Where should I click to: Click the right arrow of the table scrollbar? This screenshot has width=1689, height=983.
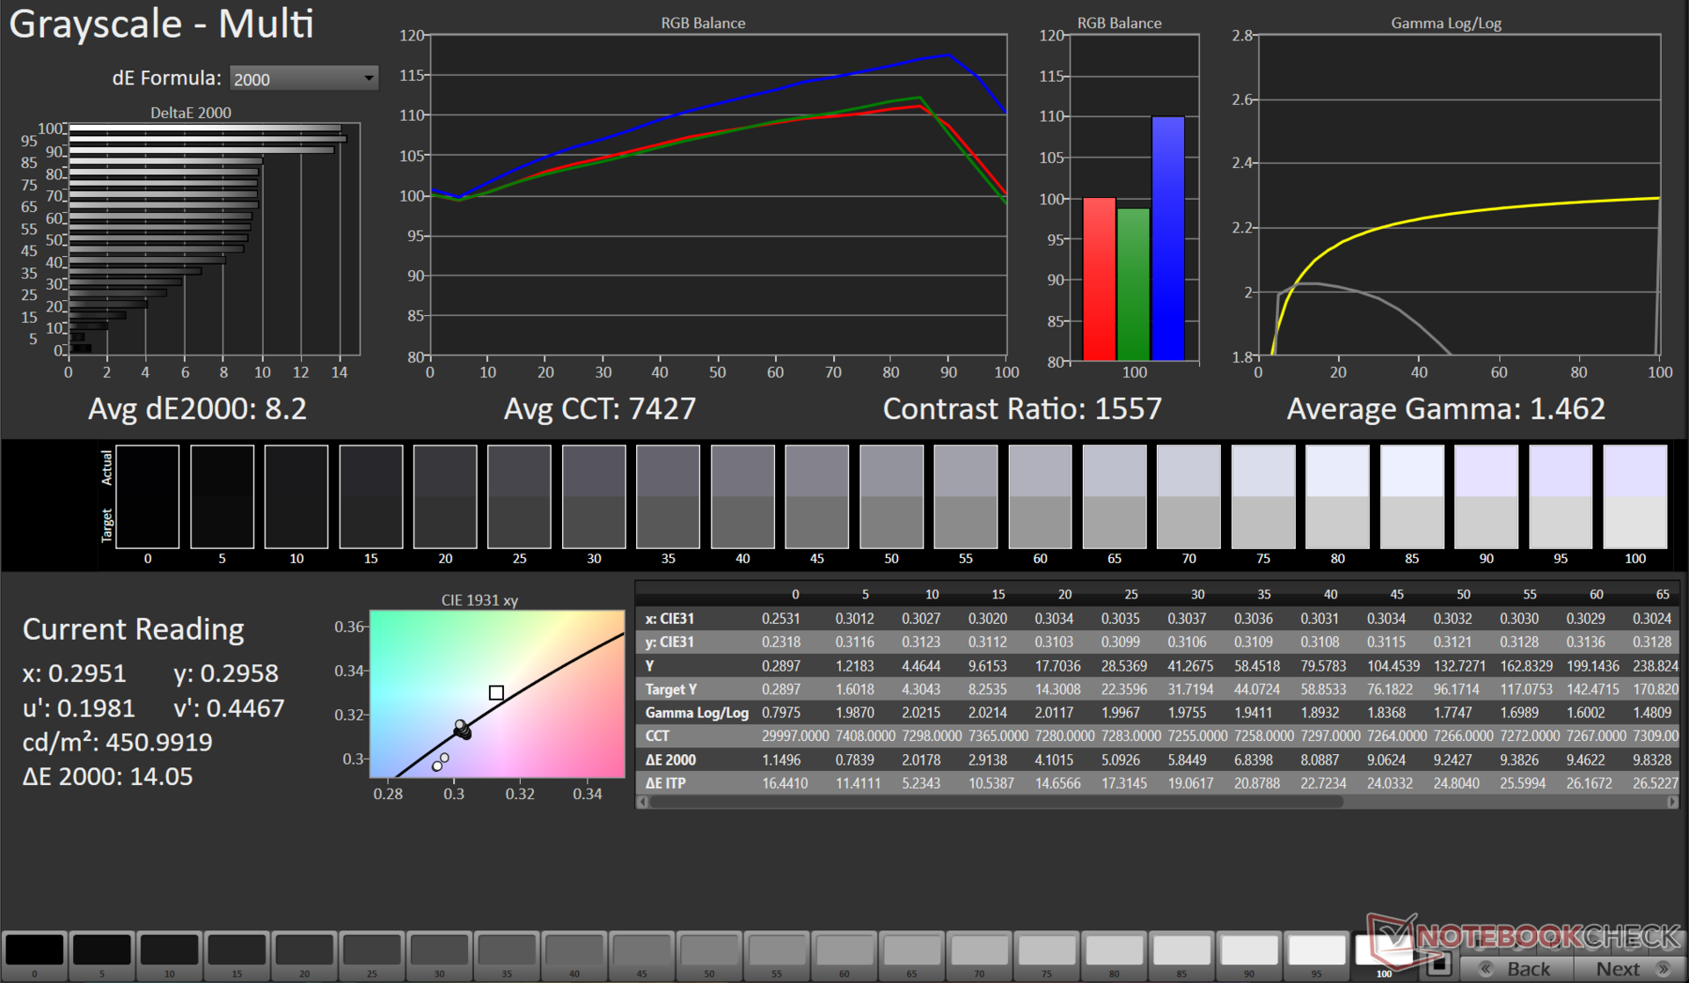pos(1674,802)
